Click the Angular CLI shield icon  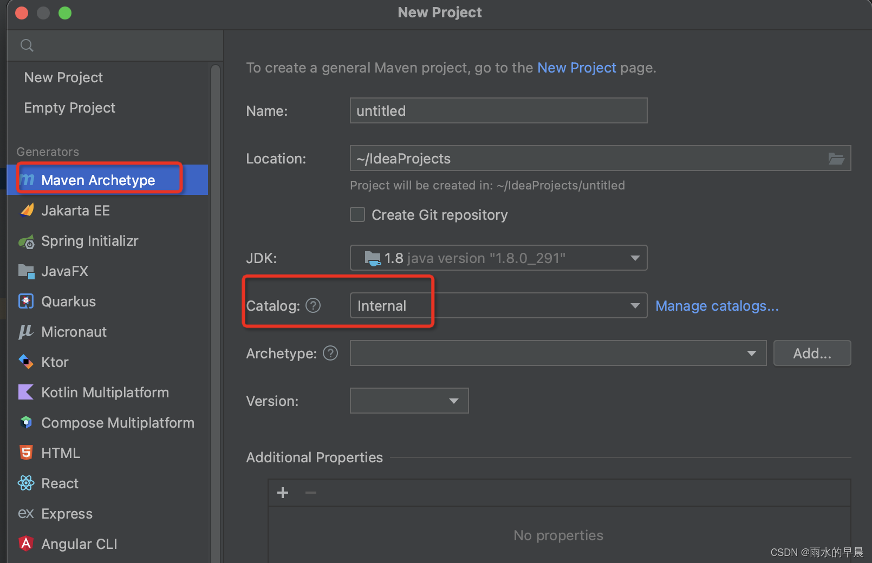click(26, 544)
